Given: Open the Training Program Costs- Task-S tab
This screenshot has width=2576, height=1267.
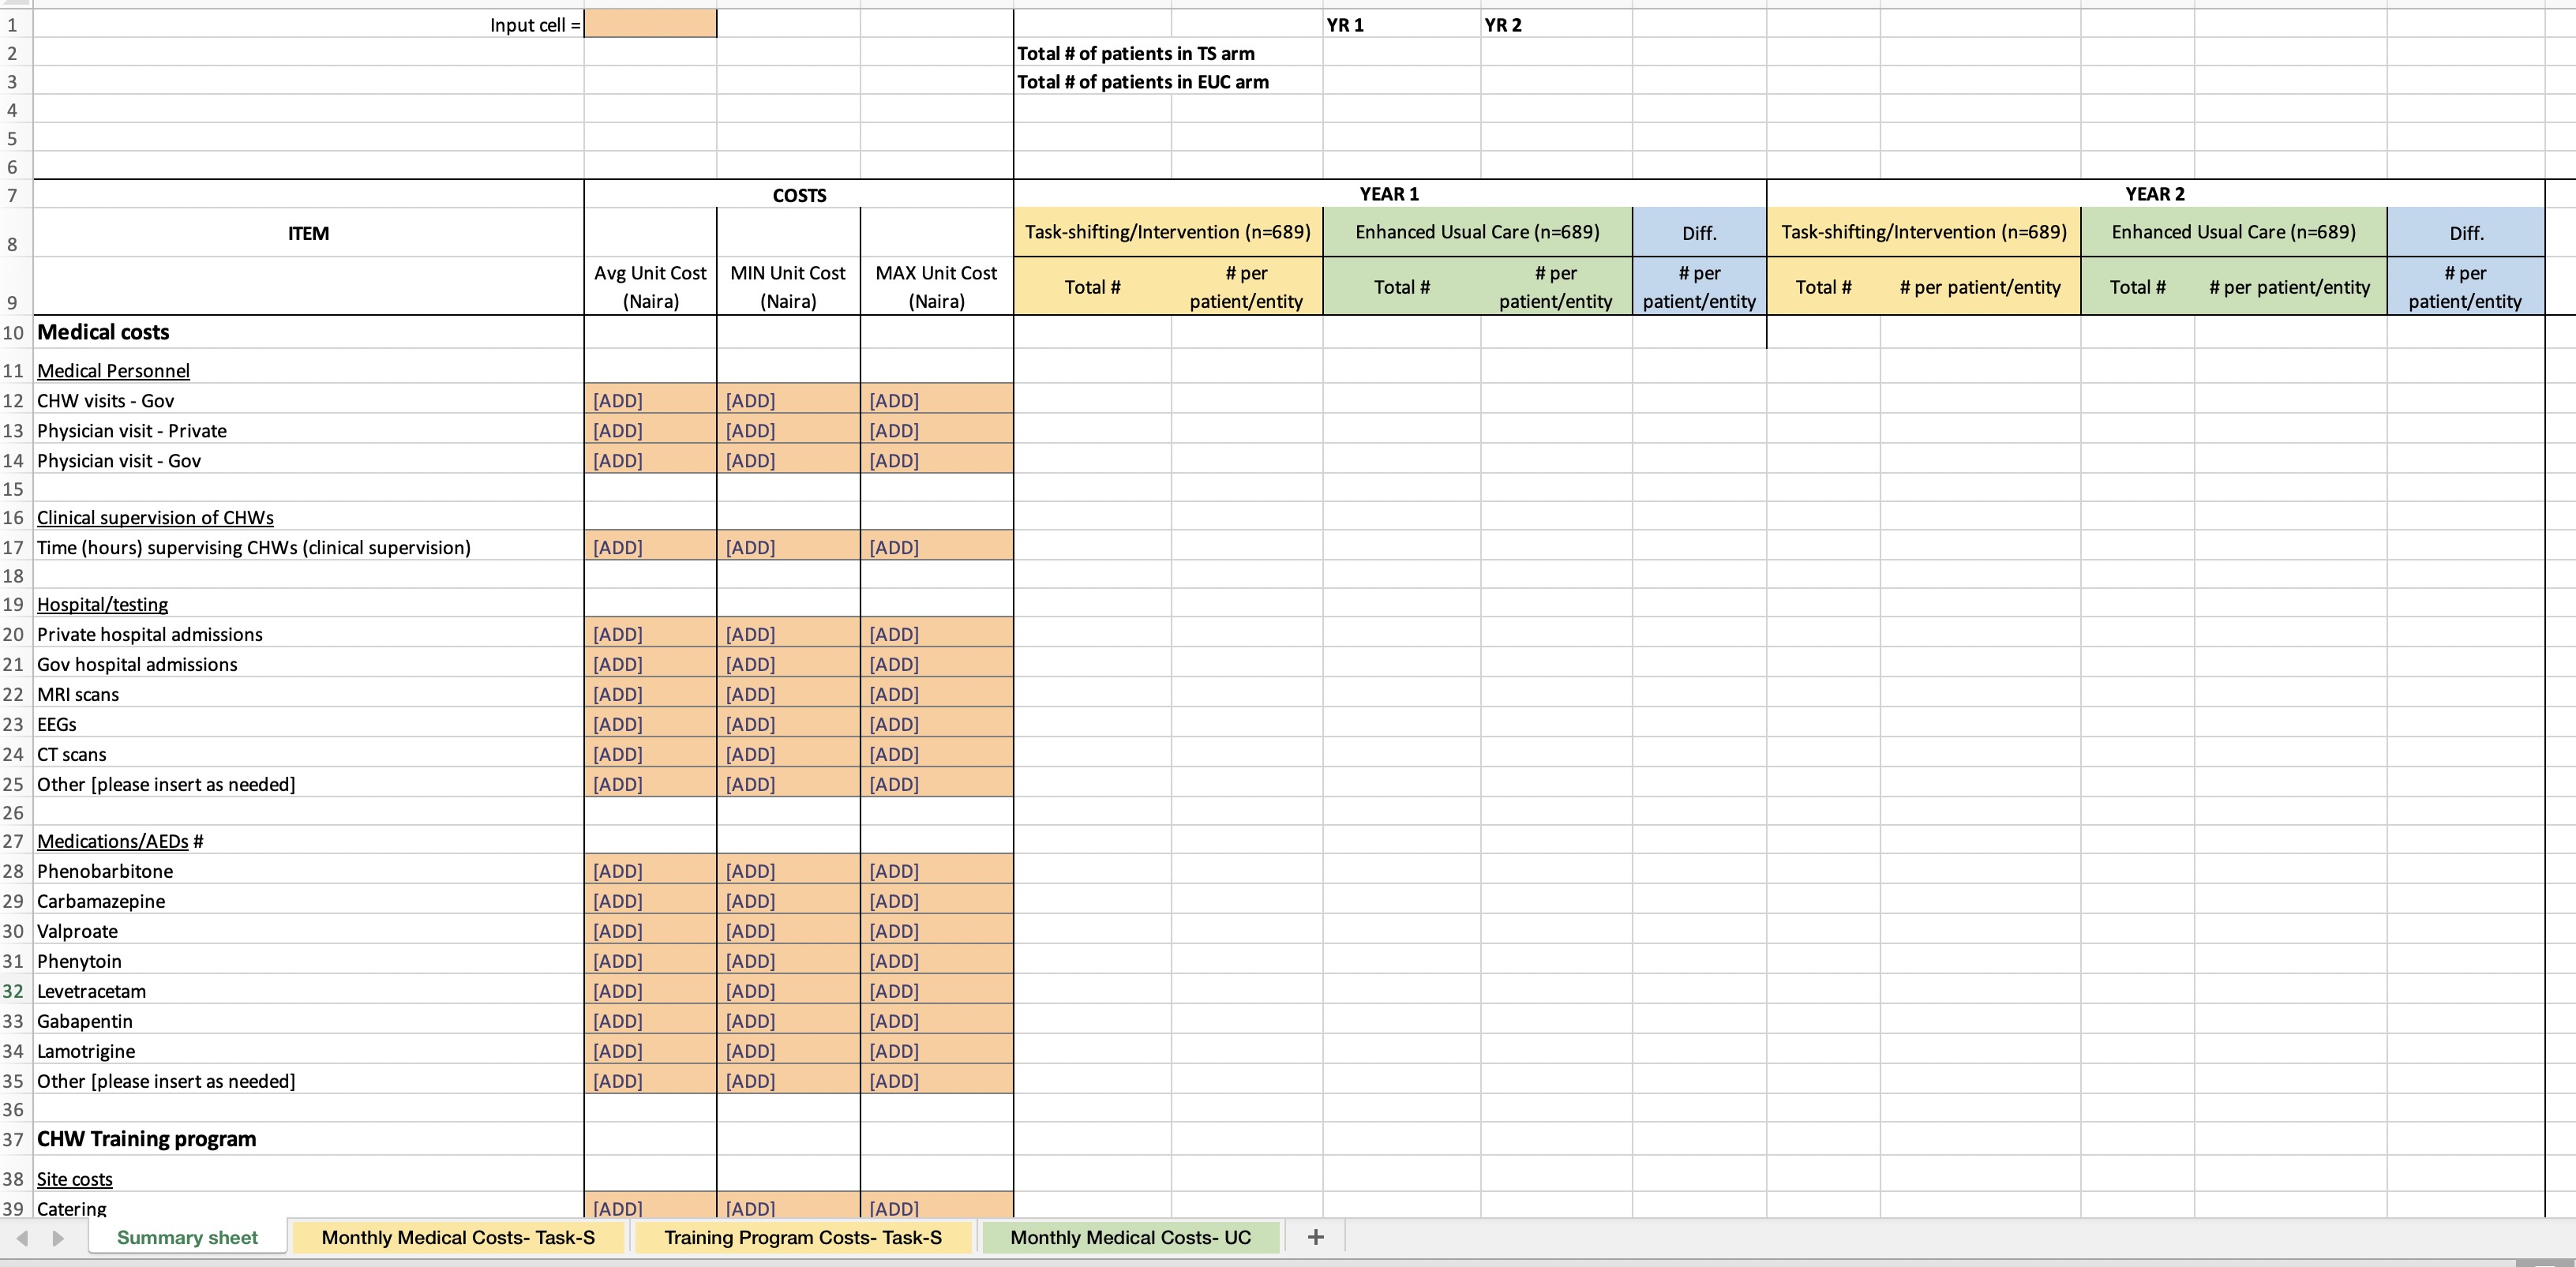Looking at the screenshot, I should [802, 1237].
